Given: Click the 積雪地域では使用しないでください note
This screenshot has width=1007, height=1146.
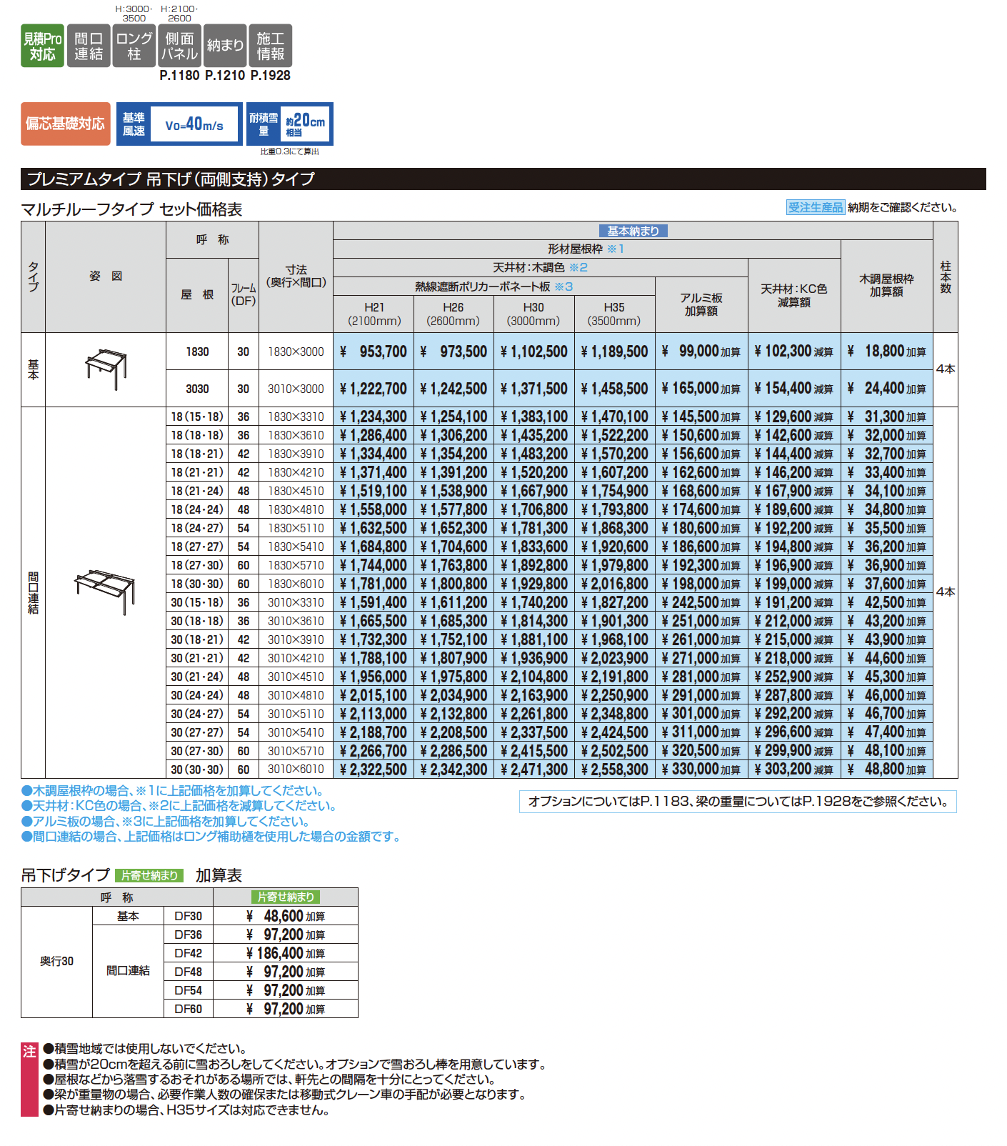Looking at the screenshot, I should click(145, 1049).
